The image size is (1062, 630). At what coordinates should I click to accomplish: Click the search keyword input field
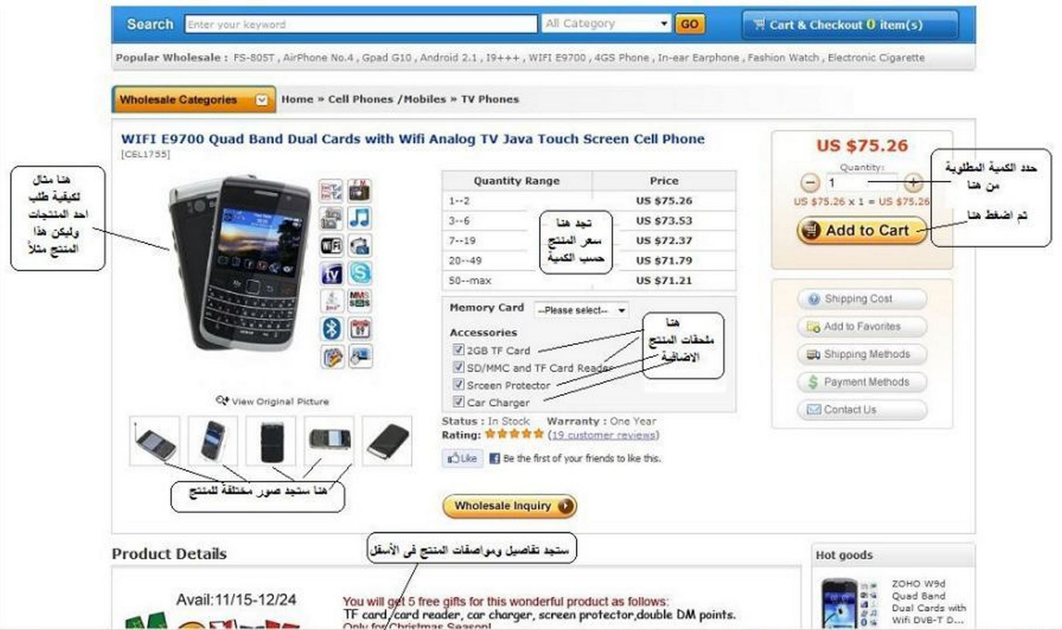361,24
